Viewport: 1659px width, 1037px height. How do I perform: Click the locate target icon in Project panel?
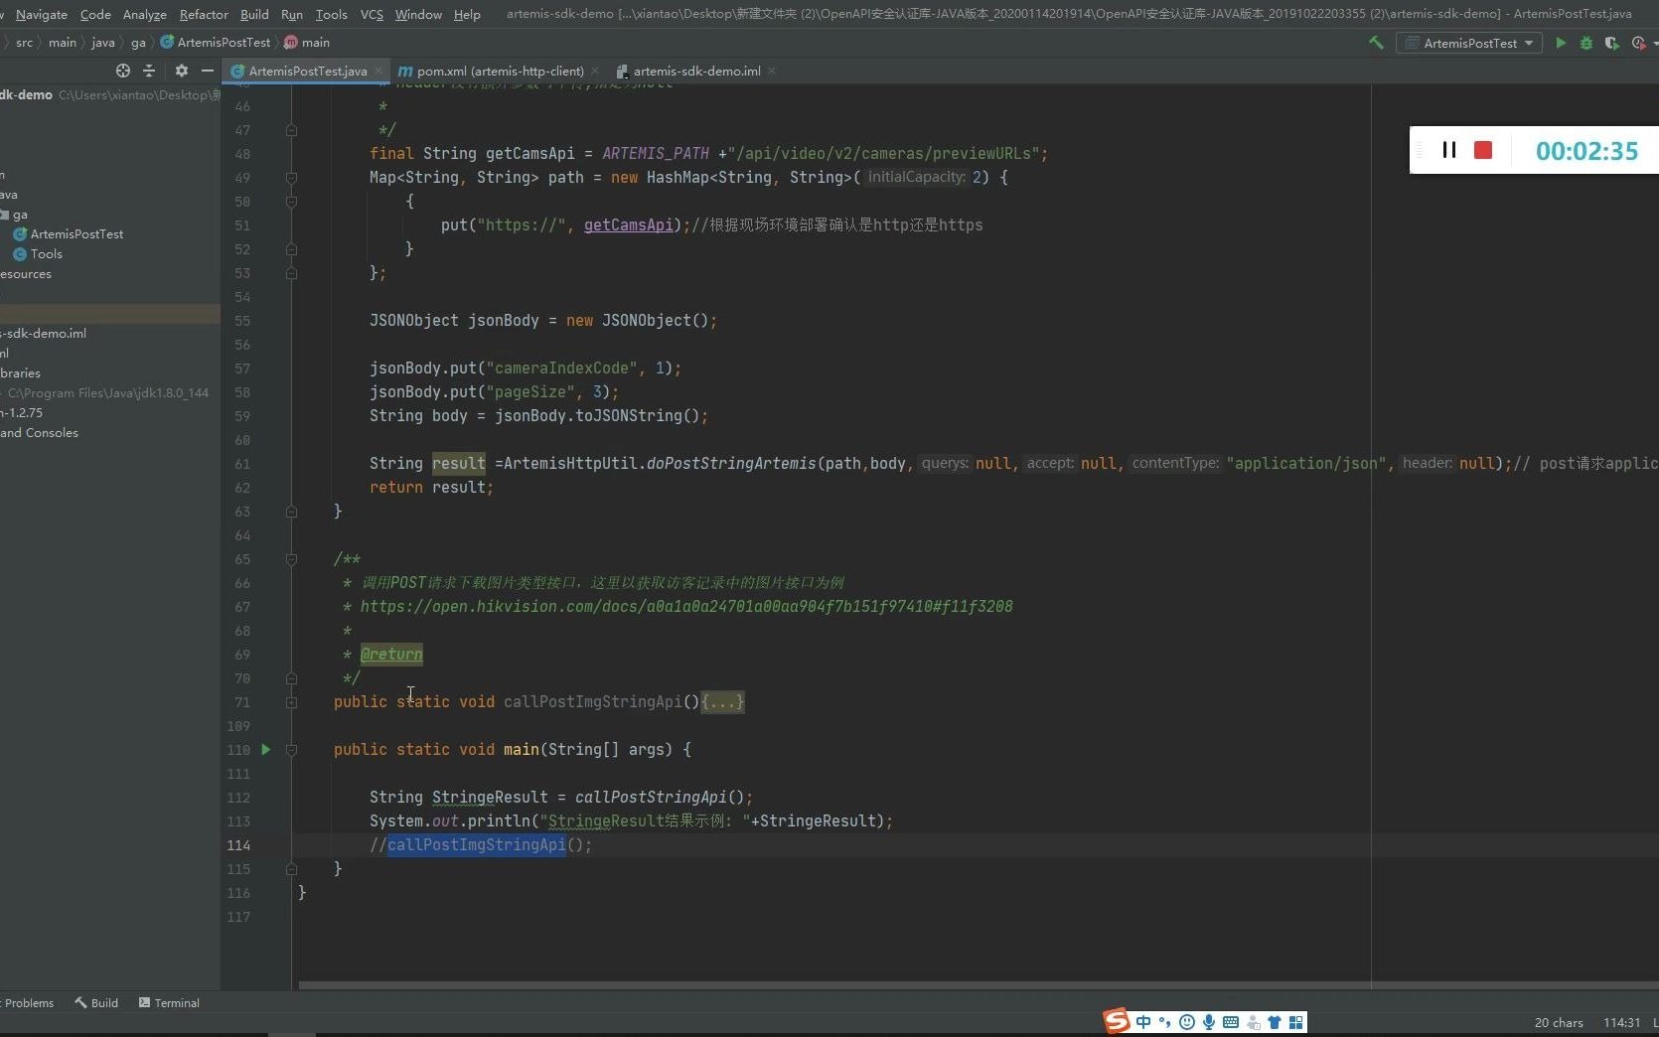(x=123, y=71)
